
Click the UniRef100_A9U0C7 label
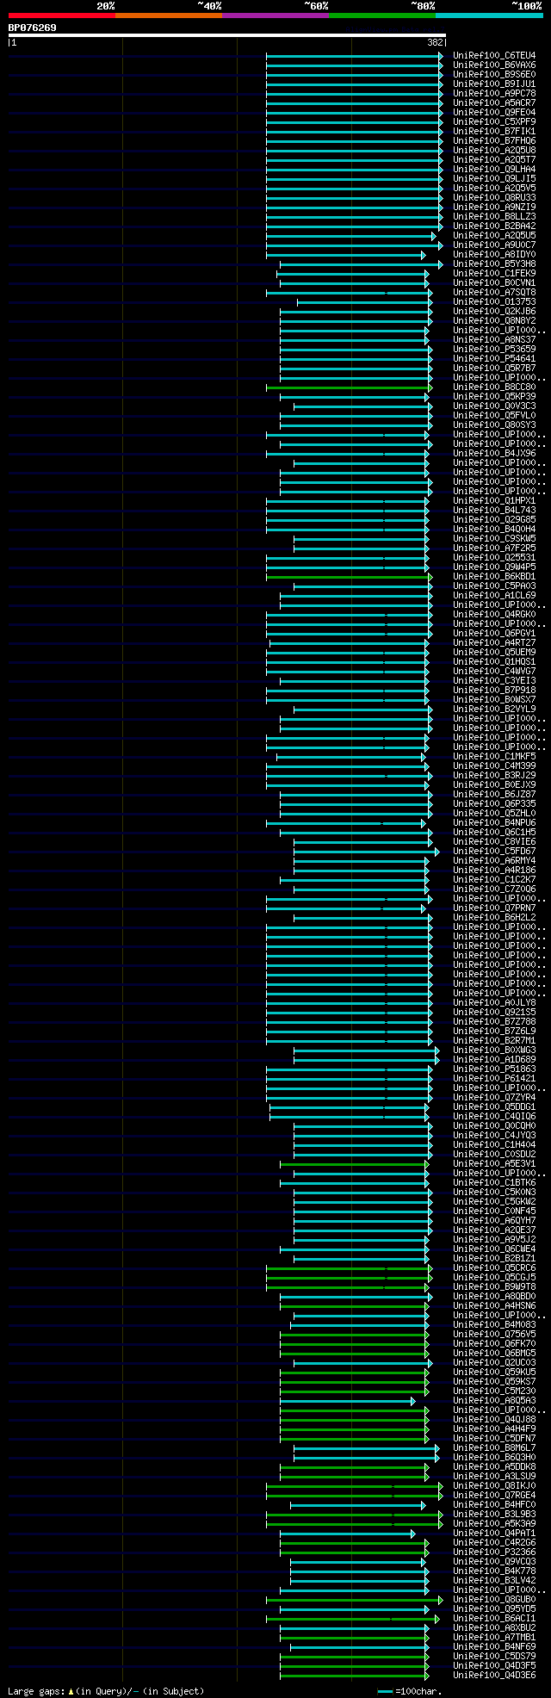point(494,245)
